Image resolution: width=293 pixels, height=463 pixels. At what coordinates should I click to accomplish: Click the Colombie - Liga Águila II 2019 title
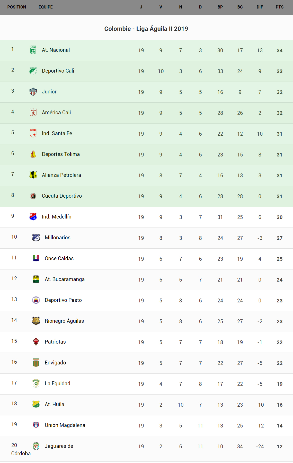[146, 29]
